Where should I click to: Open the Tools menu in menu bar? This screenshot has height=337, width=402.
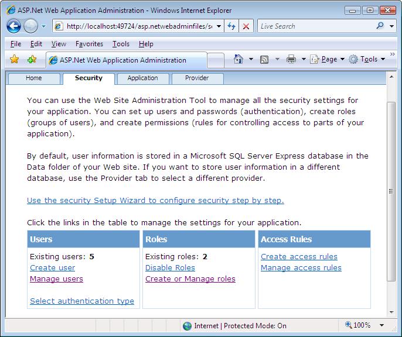[121, 44]
